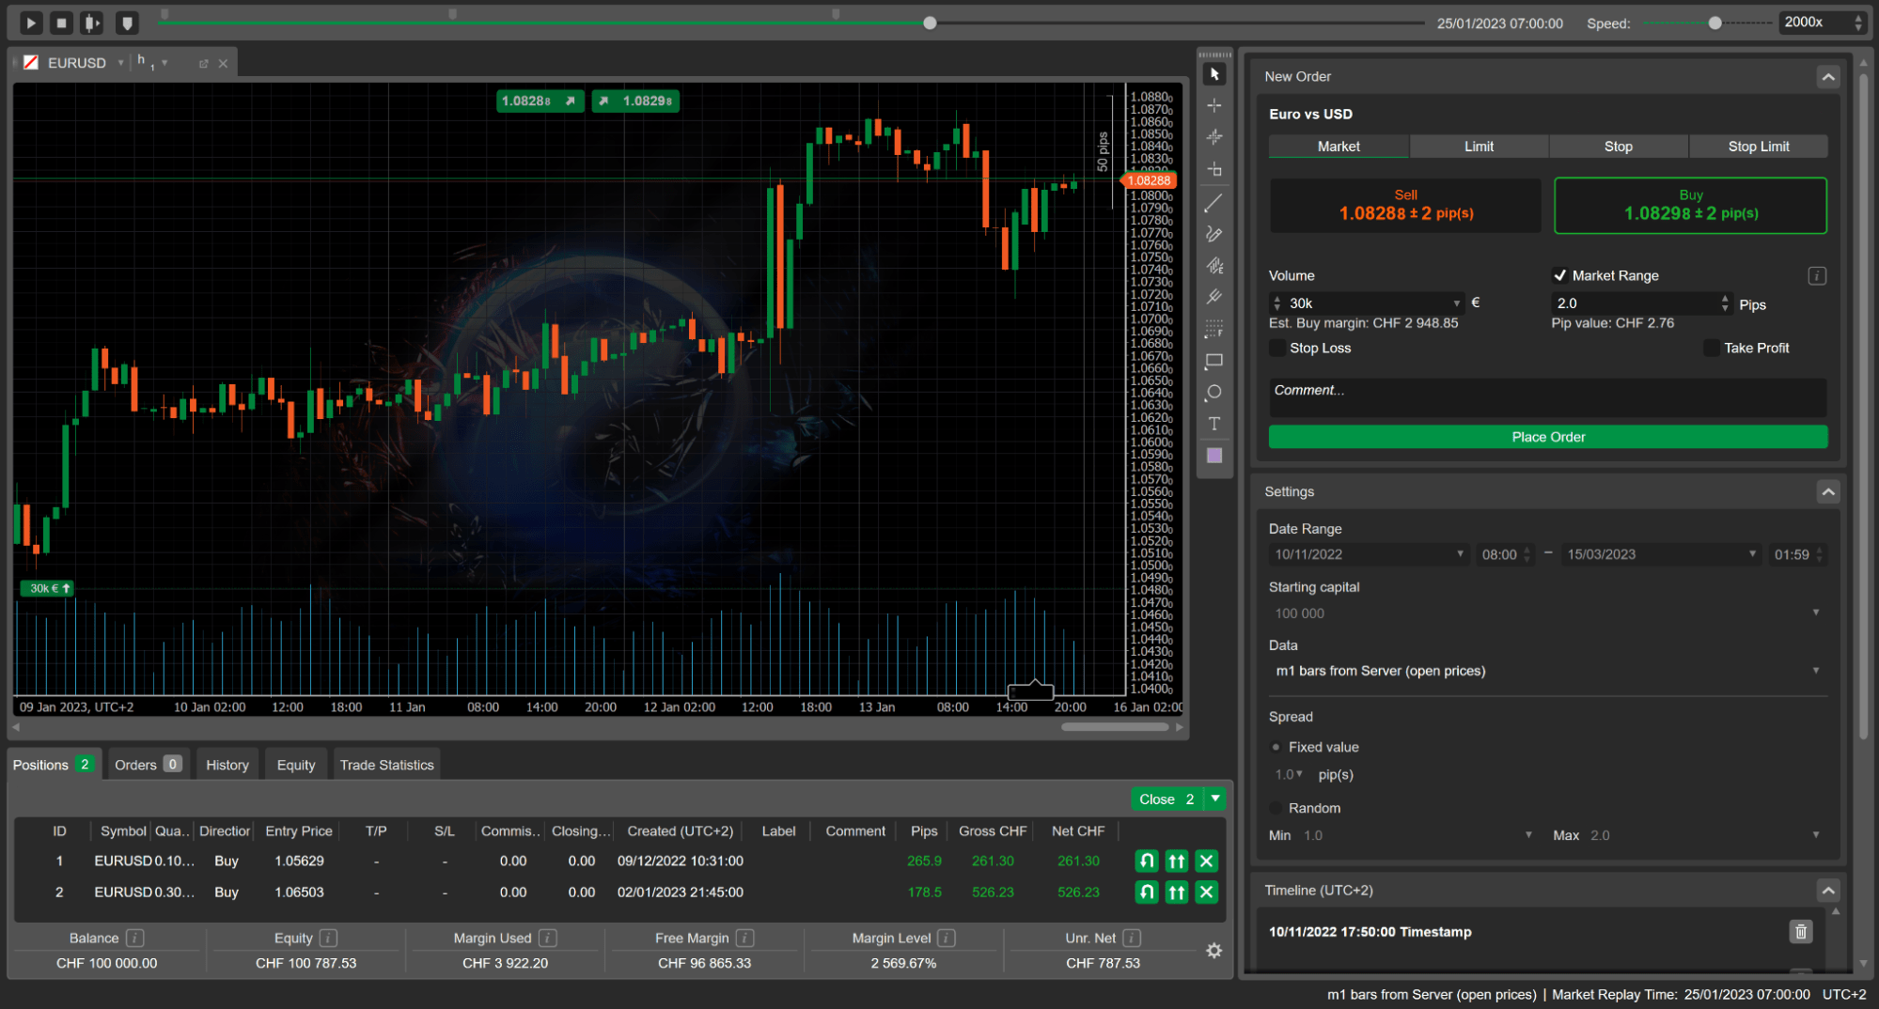Viewport: 1879px width, 1009px height.
Task: Start market replay with the play button
Action: 31,23
